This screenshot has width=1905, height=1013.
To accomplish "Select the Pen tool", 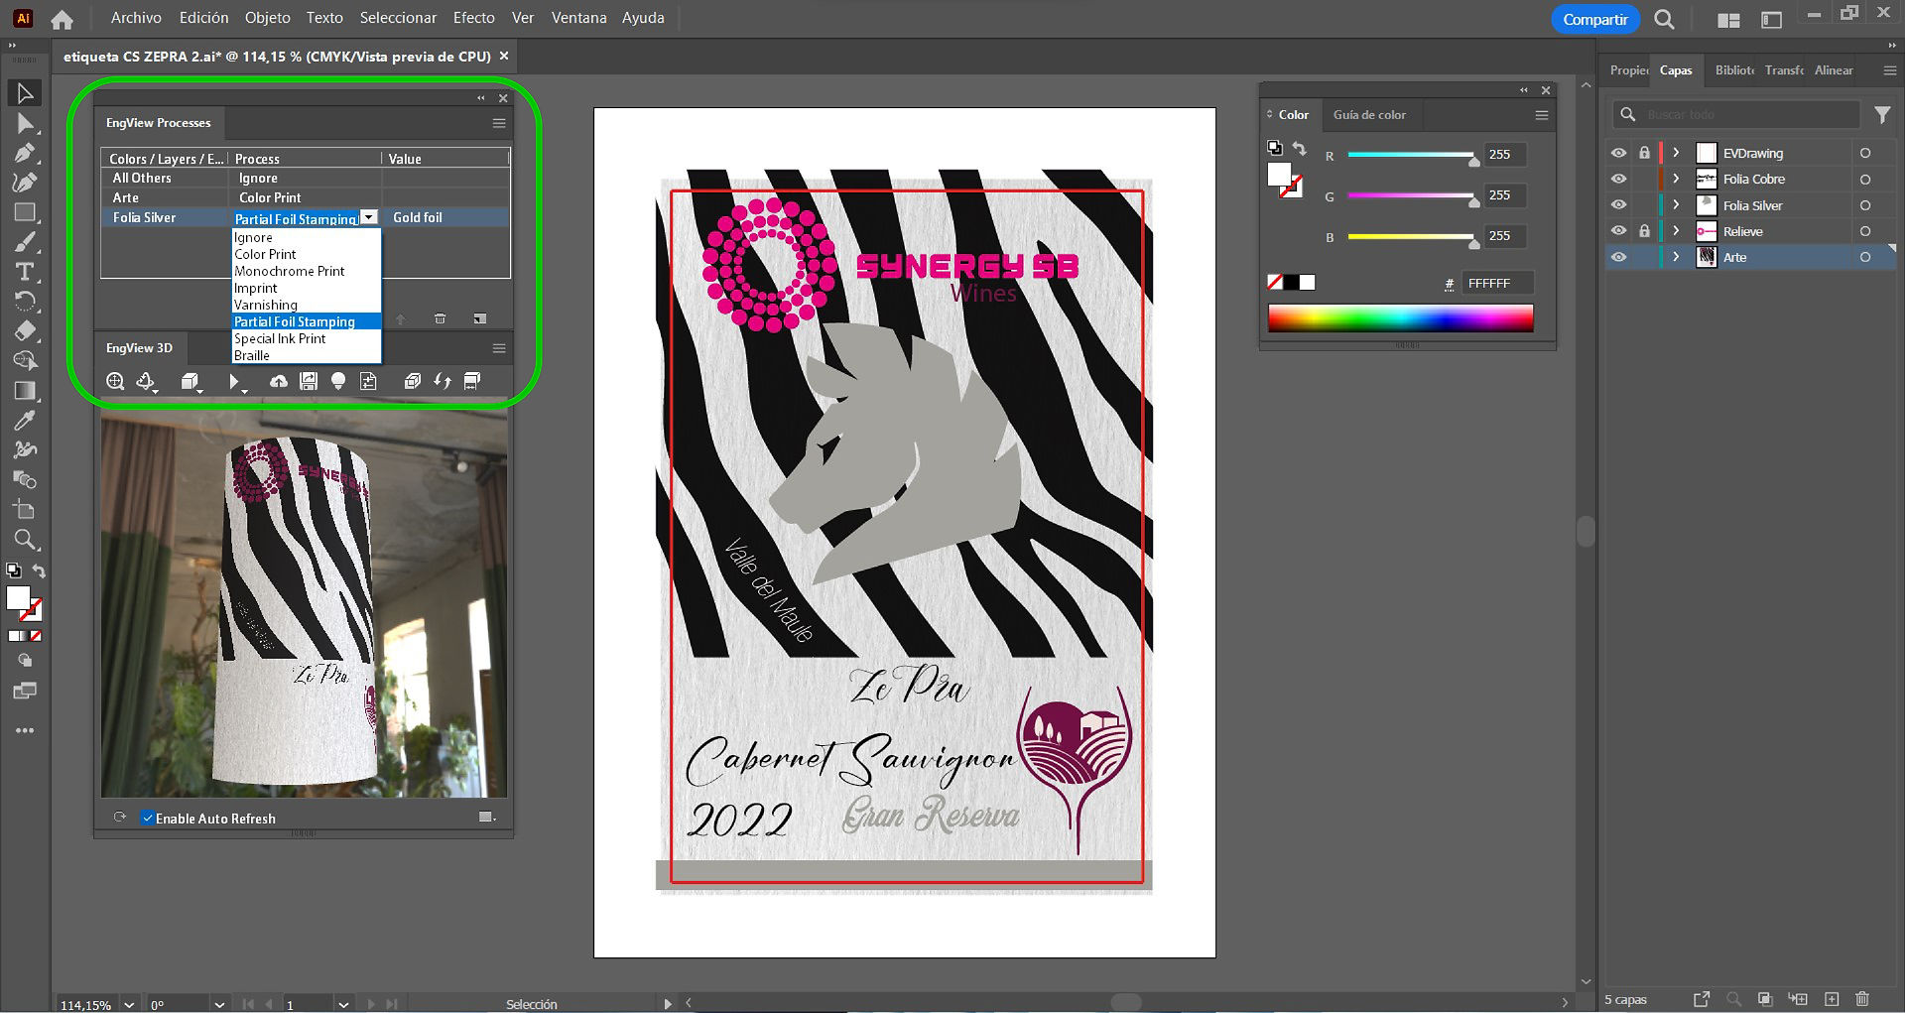I will (x=25, y=153).
